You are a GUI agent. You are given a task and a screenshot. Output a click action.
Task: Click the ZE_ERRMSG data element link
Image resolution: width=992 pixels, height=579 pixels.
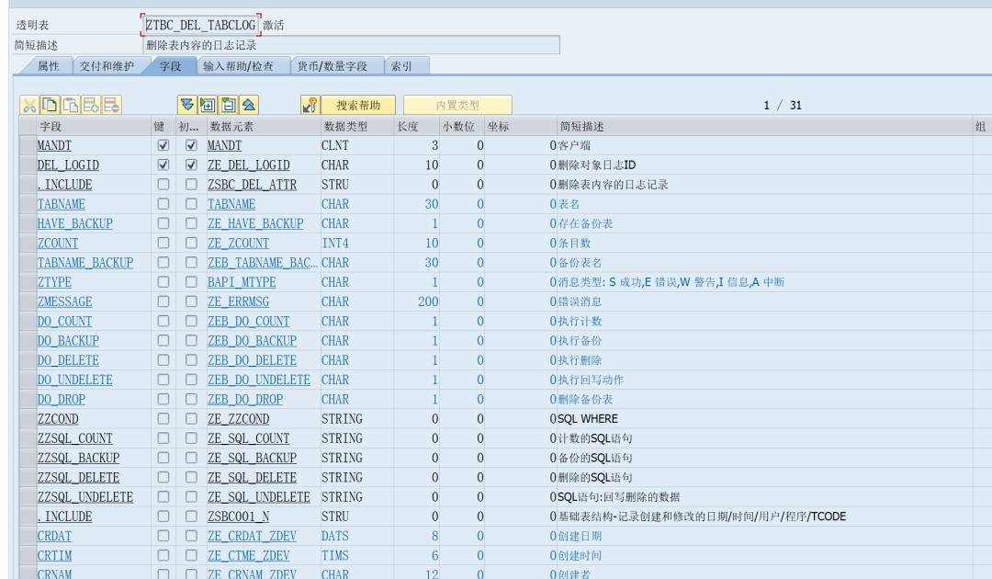click(x=239, y=301)
